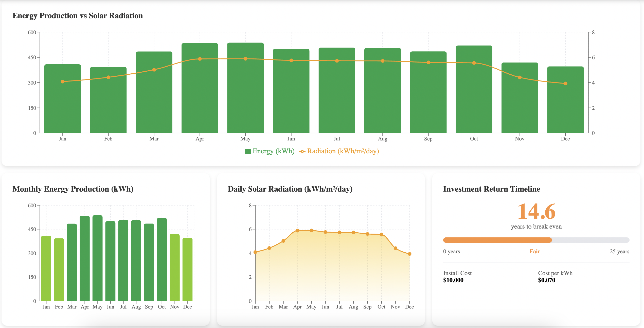Viewport: 644px width, 328px height.
Task: Click the Fair rating label
Action: point(535,251)
